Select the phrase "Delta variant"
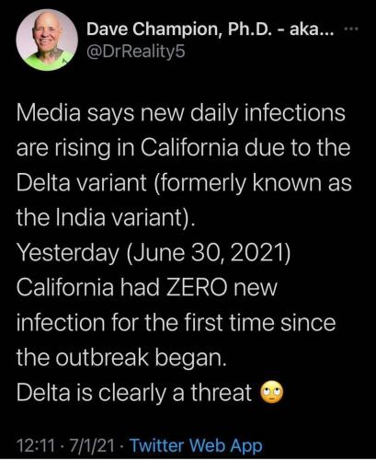The image size is (376, 460). coord(81,183)
